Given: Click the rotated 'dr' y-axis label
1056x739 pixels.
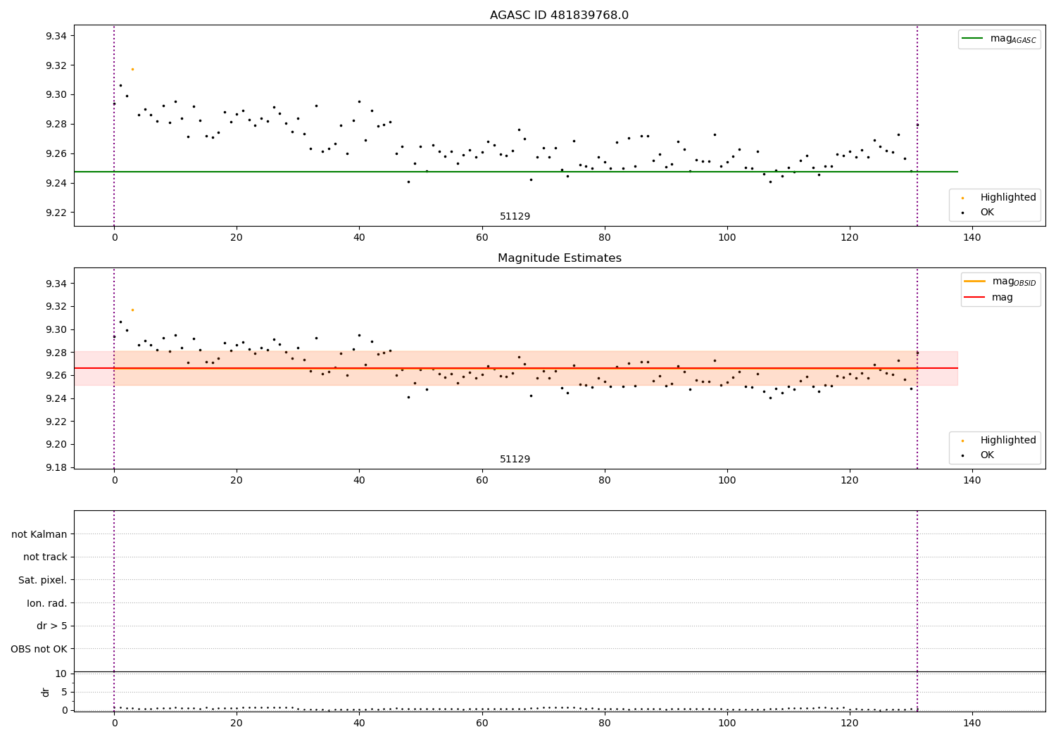Looking at the screenshot, I should click(46, 692).
